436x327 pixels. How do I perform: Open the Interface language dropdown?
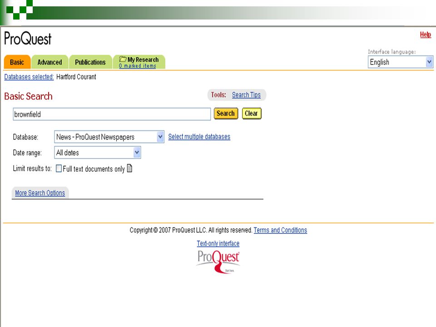click(401, 62)
